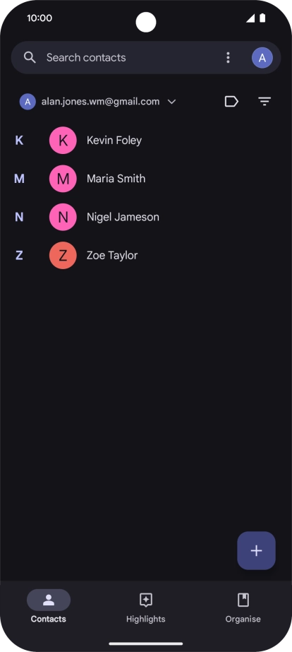Screen dimensions: 292x652
Task: Expand the alan.jones.wm@gmail.com account chevron
Action: click(x=172, y=102)
